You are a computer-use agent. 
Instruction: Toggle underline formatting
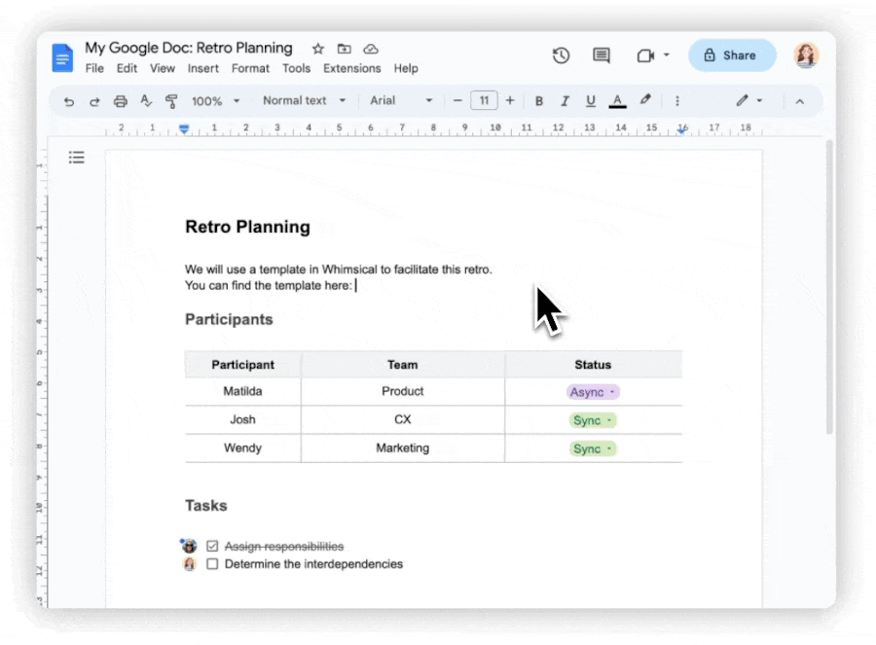pos(591,101)
